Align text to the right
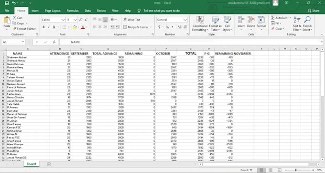The width and height of the screenshot is (325, 173). coord(105,27)
